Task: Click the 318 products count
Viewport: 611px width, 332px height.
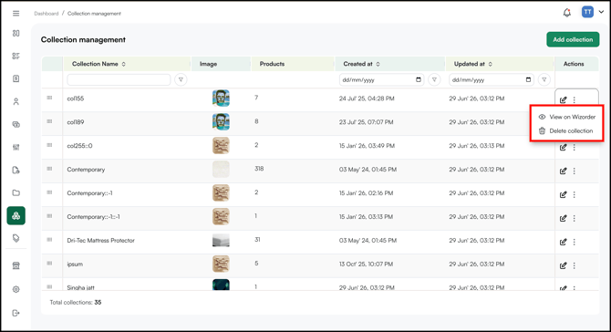Action: tap(259, 169)
